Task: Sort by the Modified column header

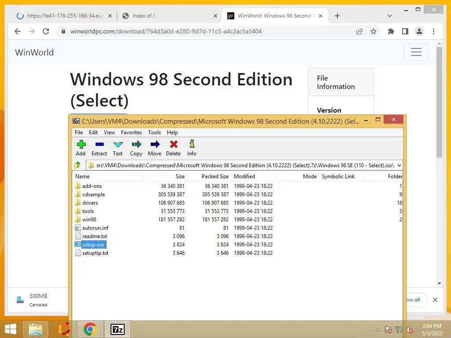Action: click(253, 176)
